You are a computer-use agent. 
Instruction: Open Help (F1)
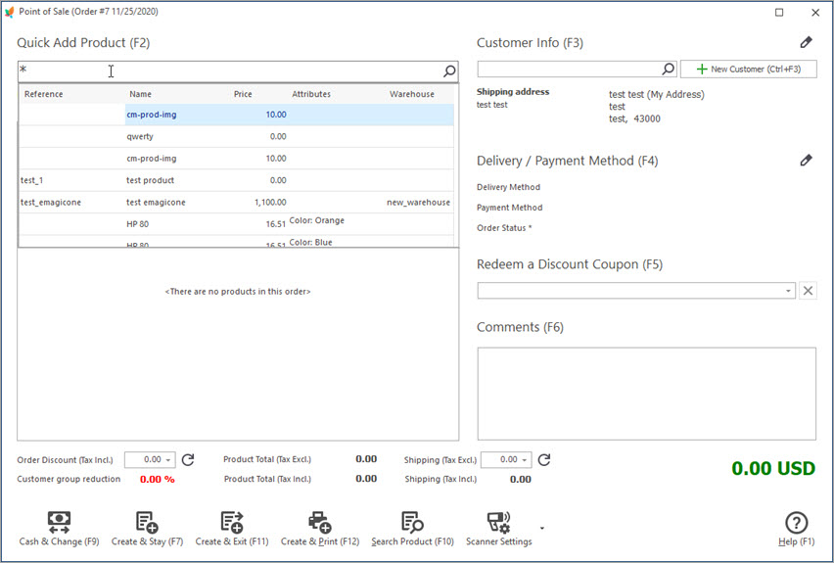(x=796, y=529)
